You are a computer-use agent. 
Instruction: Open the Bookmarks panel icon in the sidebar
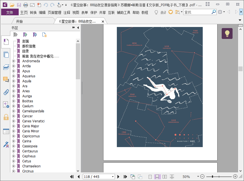click(6, 42)
